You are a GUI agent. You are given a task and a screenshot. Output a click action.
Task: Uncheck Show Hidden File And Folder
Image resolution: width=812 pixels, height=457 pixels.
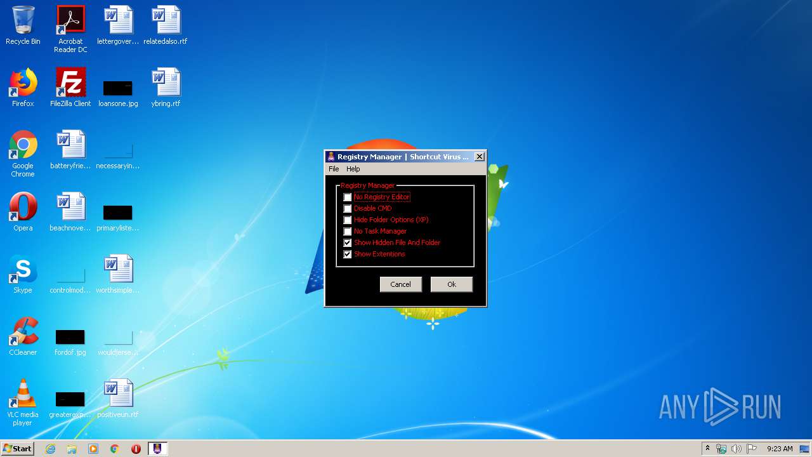pos(348,243)
